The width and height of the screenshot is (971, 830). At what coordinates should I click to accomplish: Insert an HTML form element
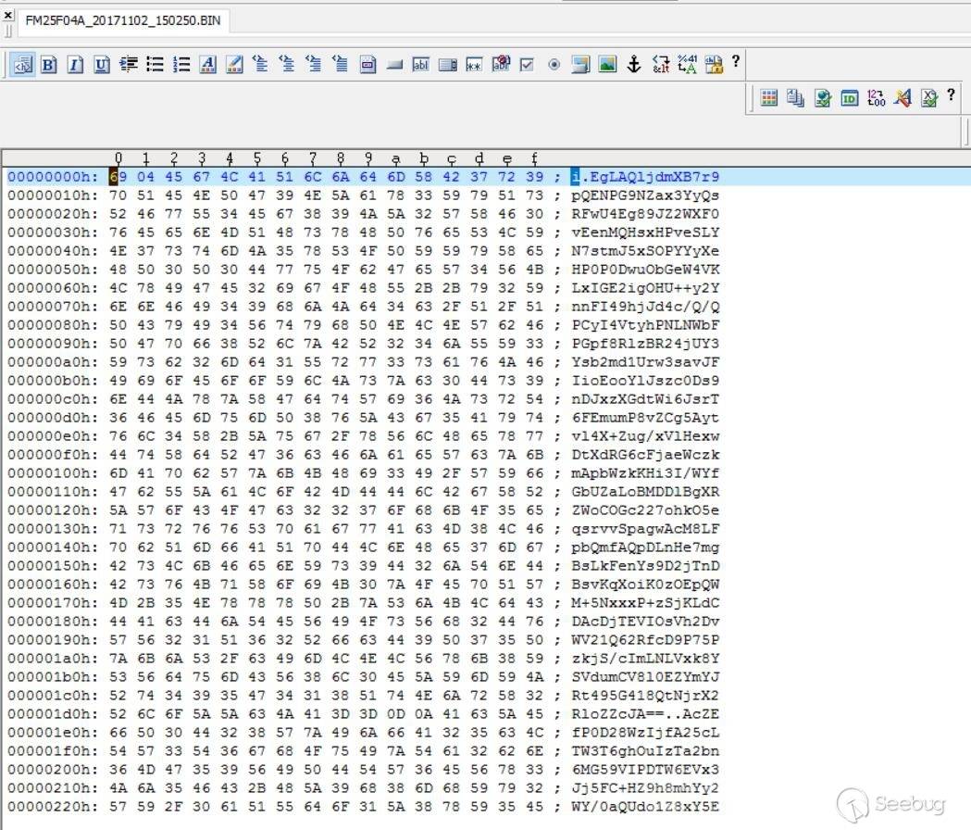(x=367, y=65)
